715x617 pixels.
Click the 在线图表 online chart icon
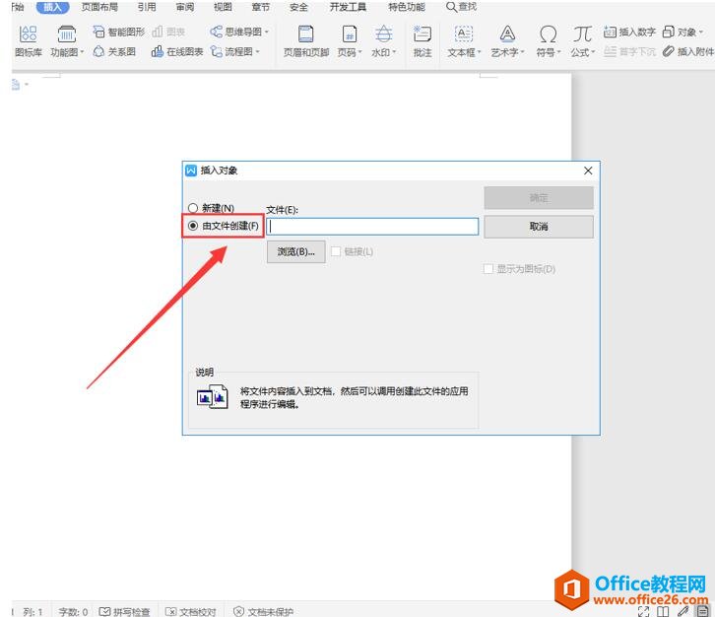click(x=158, y=51)
